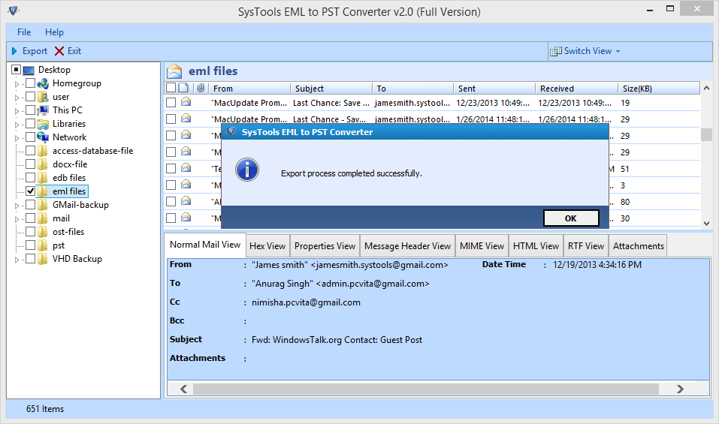This screenshot has width=719, height=424.
Task: Click the docx-file folder icon
Action: click(43, 164)
